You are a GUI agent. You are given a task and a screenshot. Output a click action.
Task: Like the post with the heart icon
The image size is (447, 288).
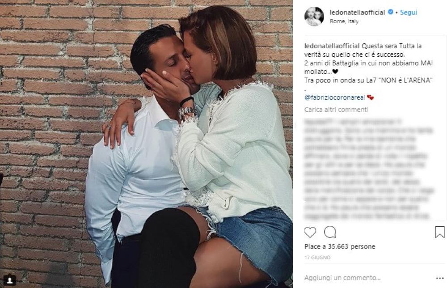coord(310,233)
